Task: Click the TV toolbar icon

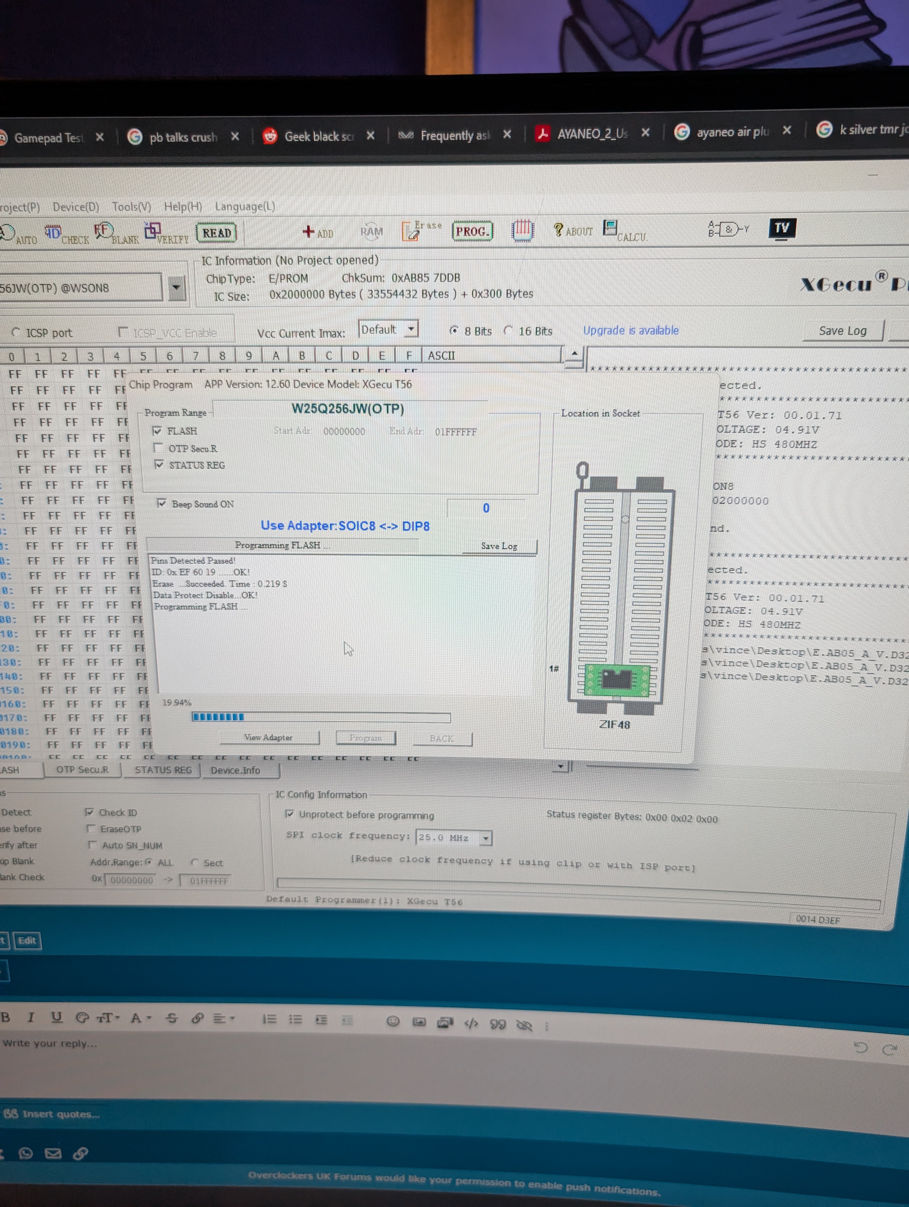Action: [x=782, y=228]
